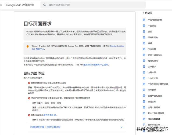Image resolution: width=172 pixels, height=135 pixels.
Task: Click the 目标页面要求 main page heading
Action: tap(38, 24)
